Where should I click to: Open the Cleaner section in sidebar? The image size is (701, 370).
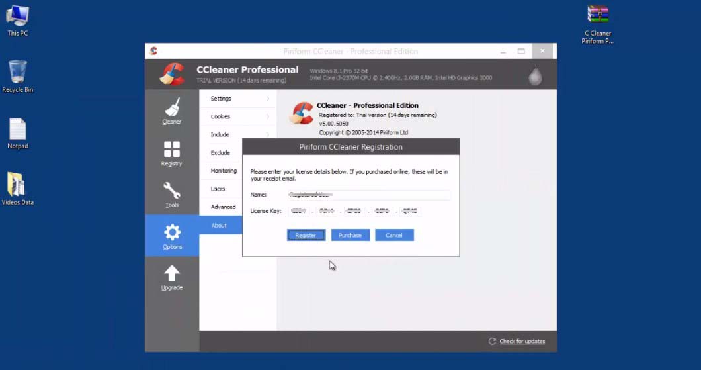[172, 111]
